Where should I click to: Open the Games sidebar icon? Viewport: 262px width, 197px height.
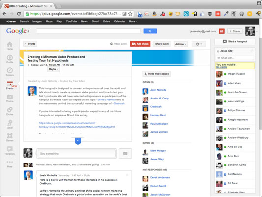tap(10, 136)
